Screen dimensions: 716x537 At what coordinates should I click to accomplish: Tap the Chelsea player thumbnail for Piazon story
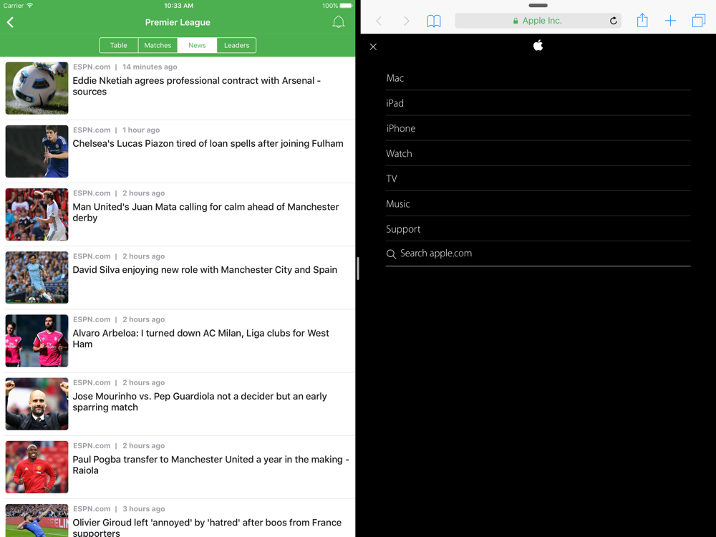pos(37,151)
